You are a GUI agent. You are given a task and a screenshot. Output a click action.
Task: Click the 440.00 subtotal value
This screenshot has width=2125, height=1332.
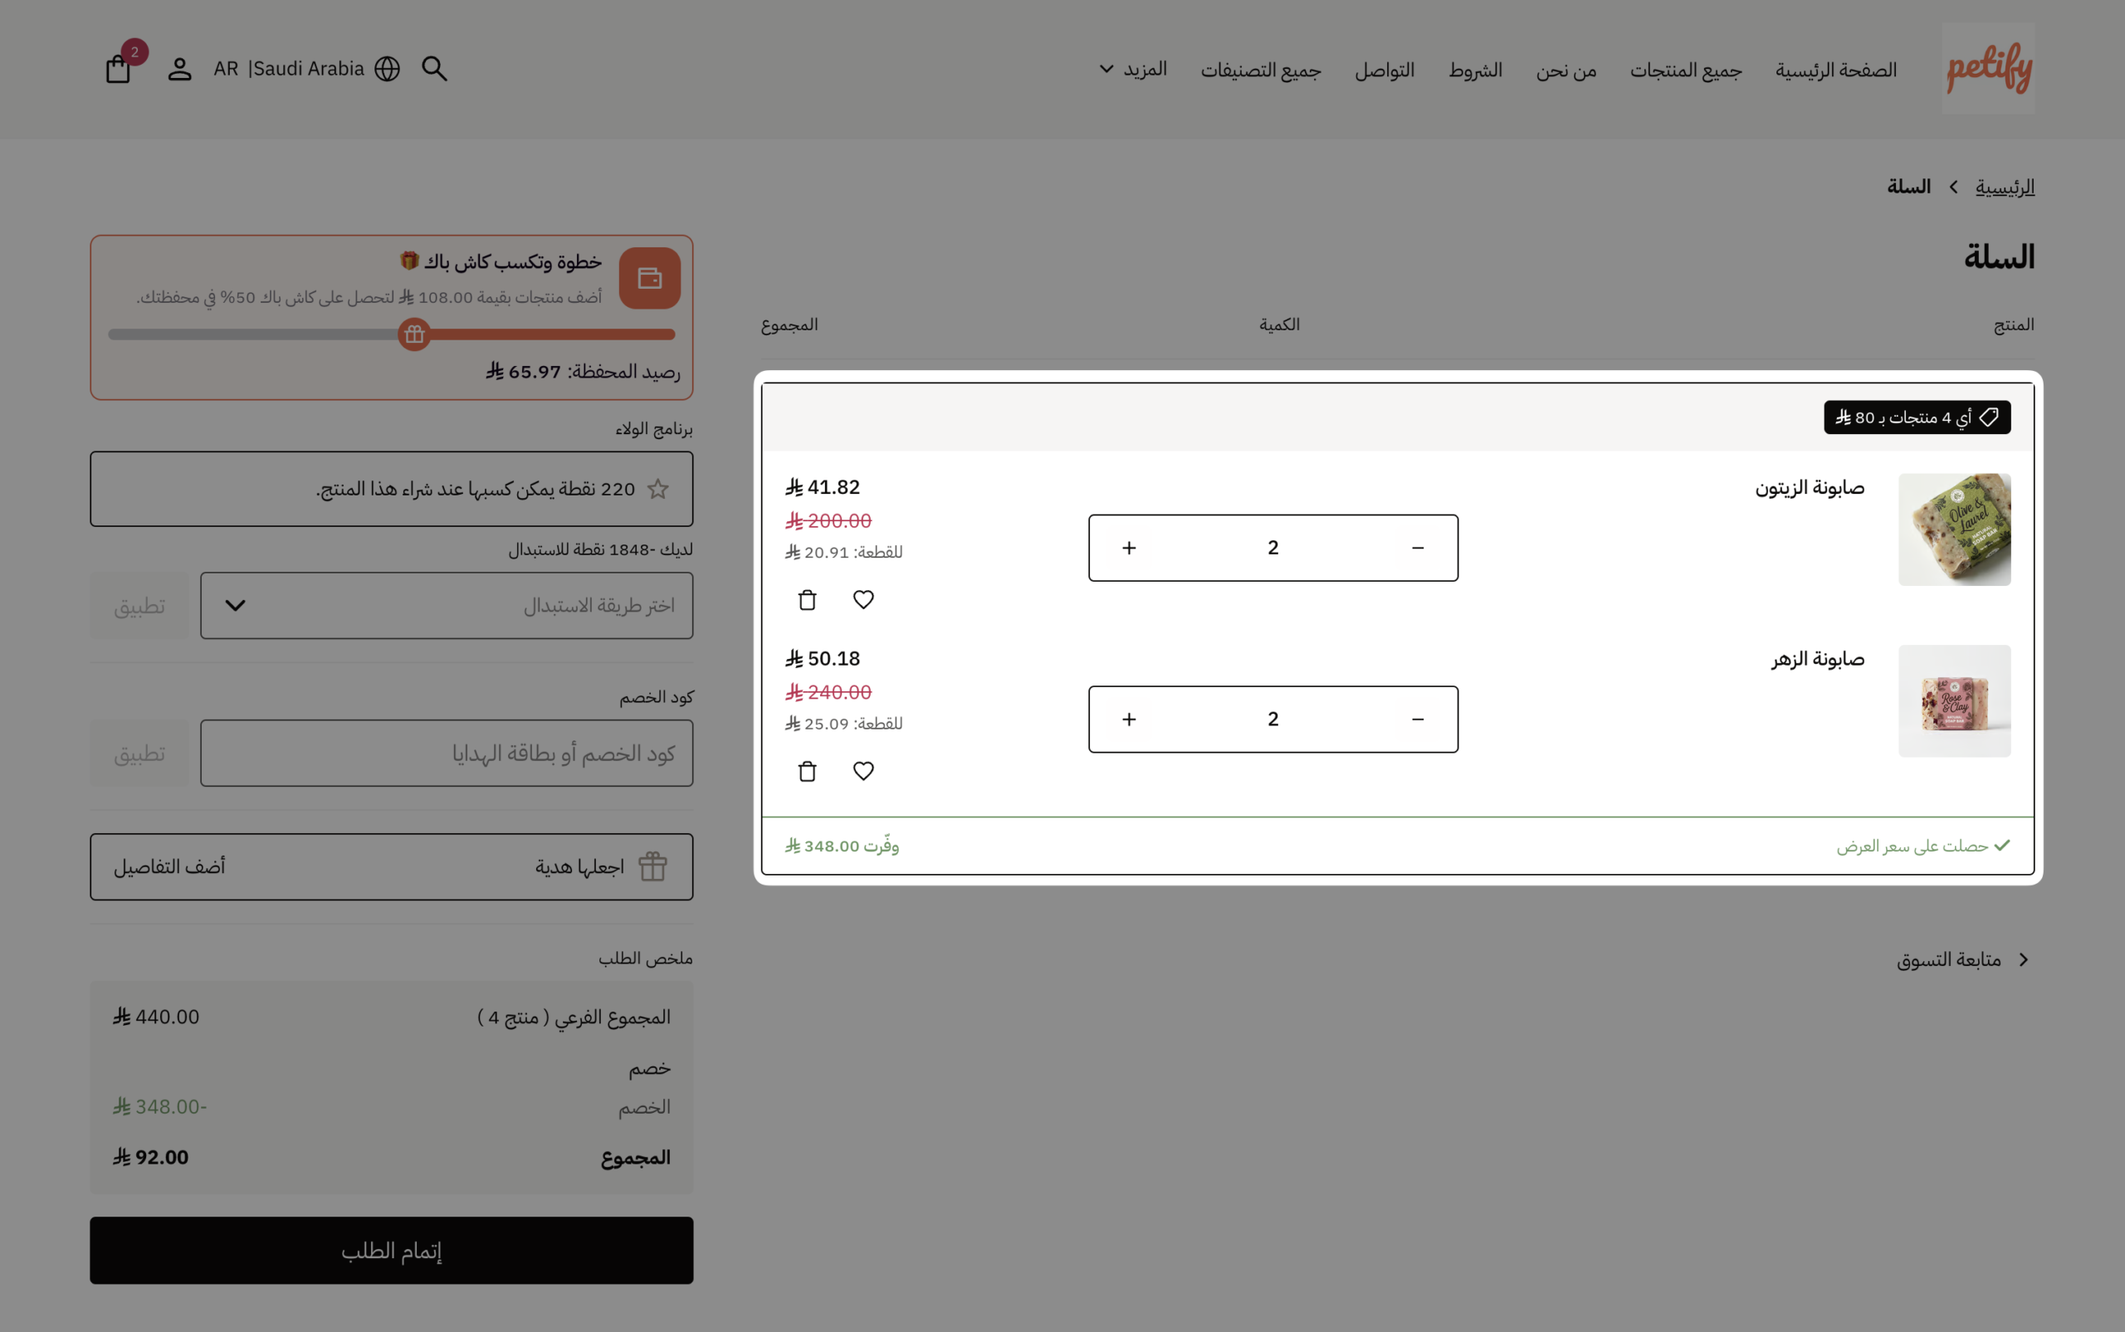pyautogui.click(x=156, y=1017)
